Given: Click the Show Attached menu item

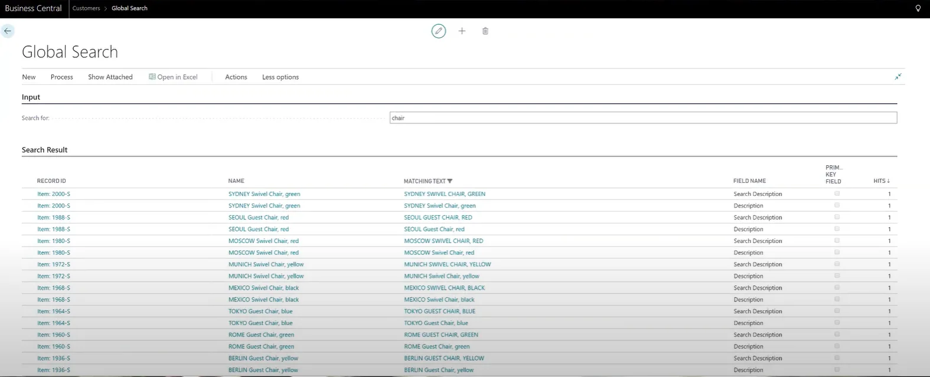Looking at the screenshot, I should (110, 77).
